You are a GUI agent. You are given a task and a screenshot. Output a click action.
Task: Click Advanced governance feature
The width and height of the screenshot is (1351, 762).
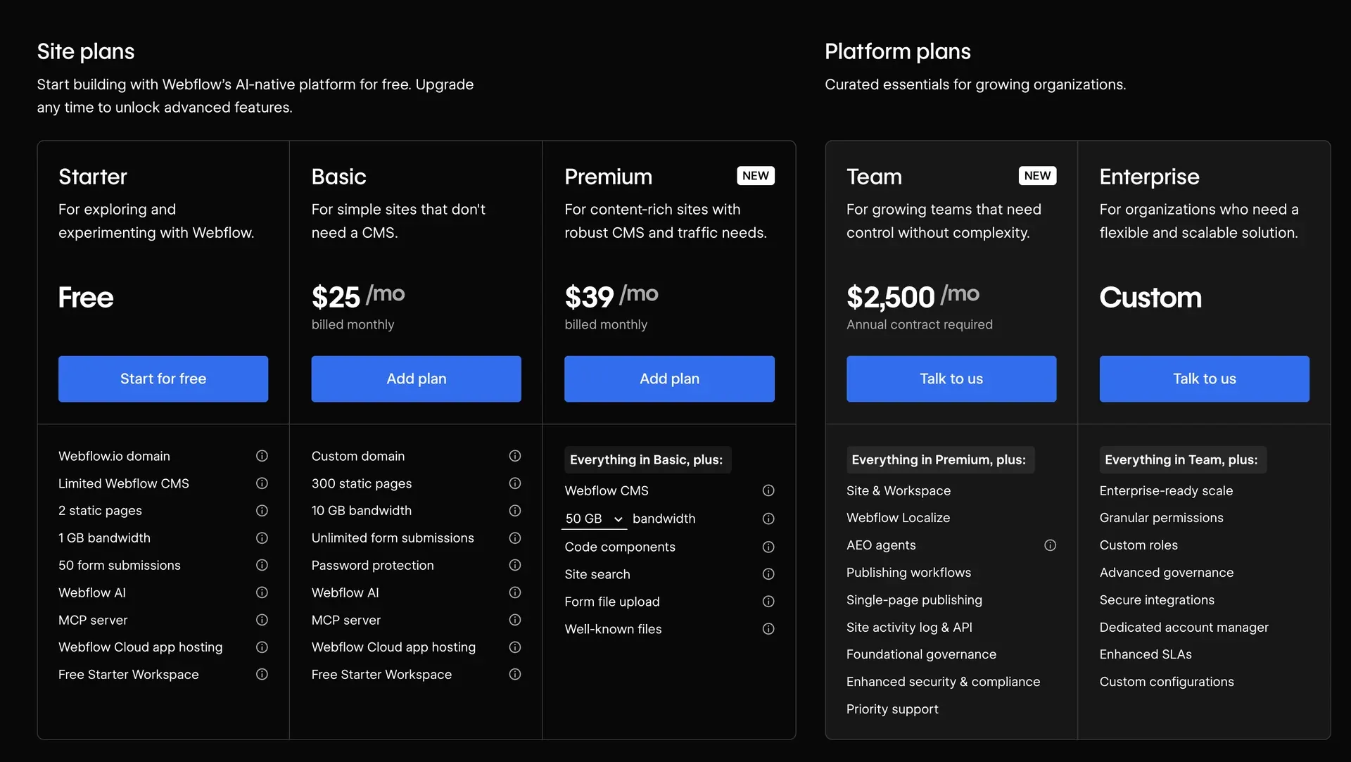pyautogui.click(x=1167, y=573)
